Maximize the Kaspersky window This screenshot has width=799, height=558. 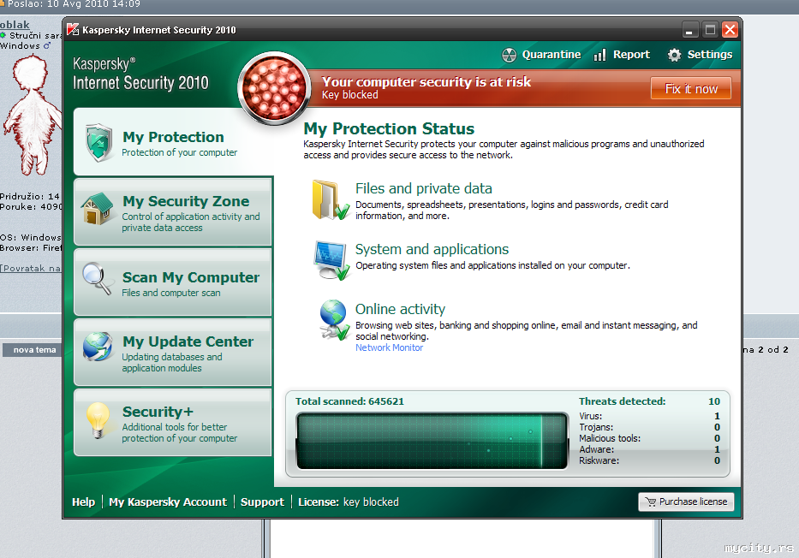tap(710, 30)
